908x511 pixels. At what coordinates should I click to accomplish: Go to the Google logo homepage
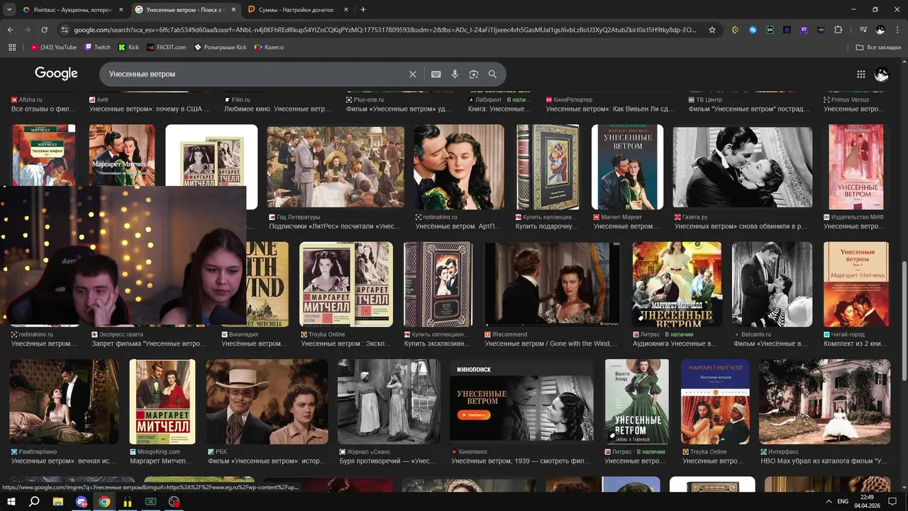(56, 74)
